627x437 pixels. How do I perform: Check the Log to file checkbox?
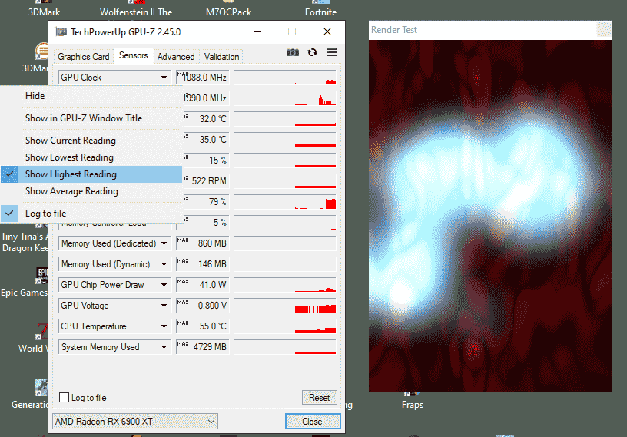point(64,397)
